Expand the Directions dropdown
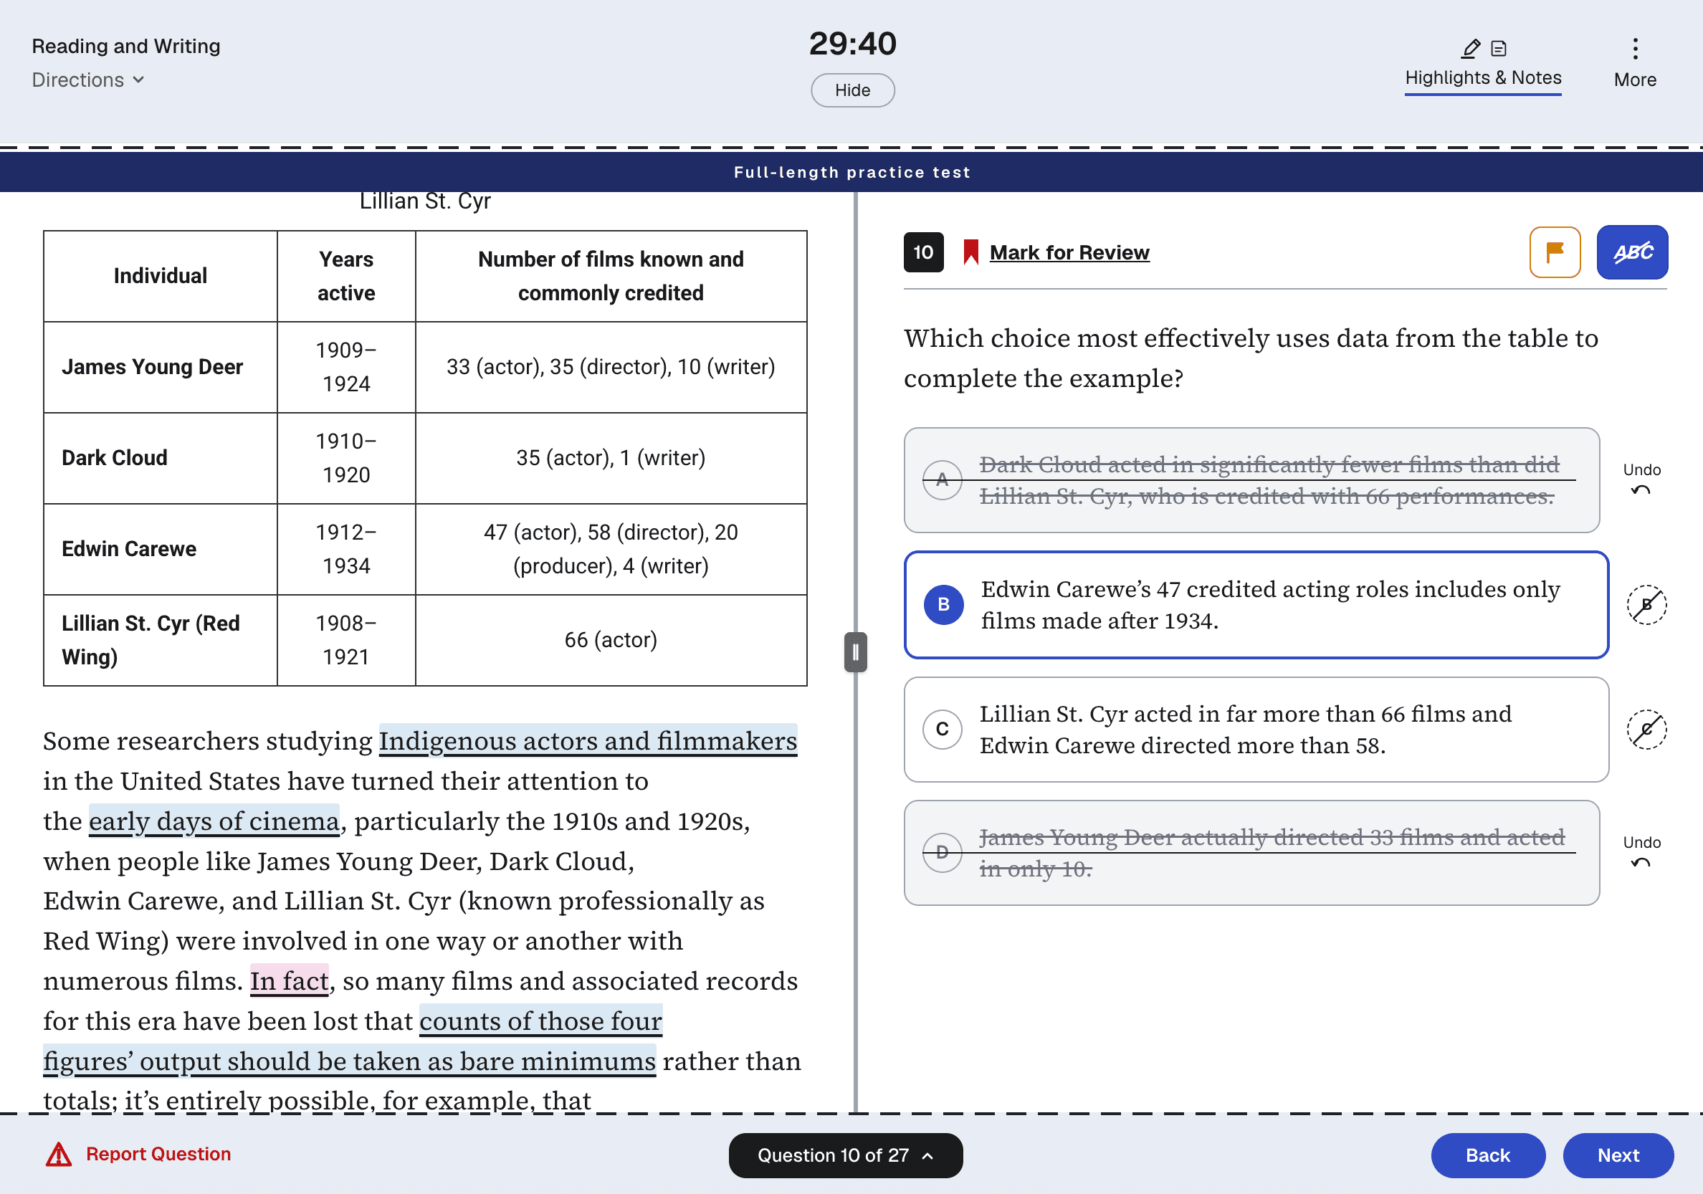This screenshot has width=1703, height=1194. pos(87,80)
